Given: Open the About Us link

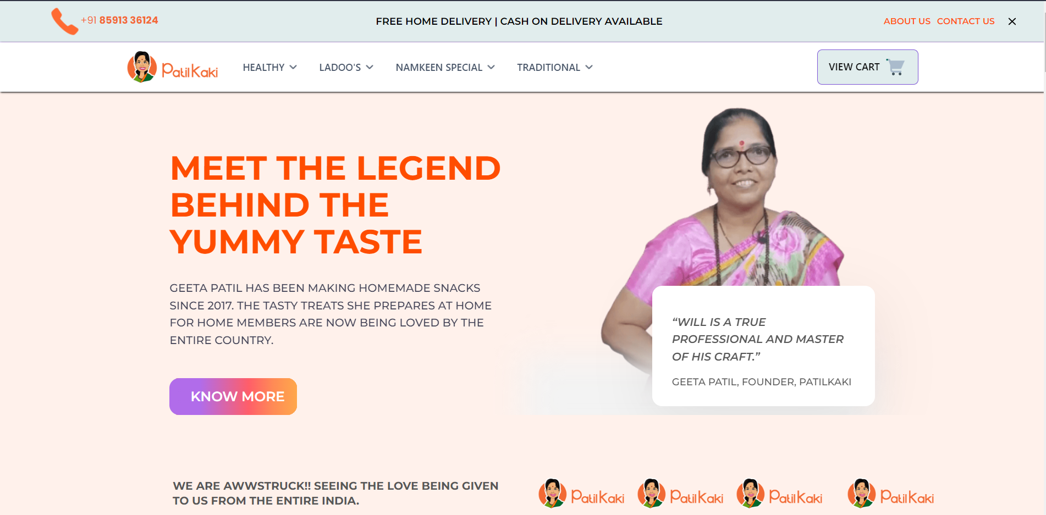Looking at the screenshot, I should tap(907, 21).
